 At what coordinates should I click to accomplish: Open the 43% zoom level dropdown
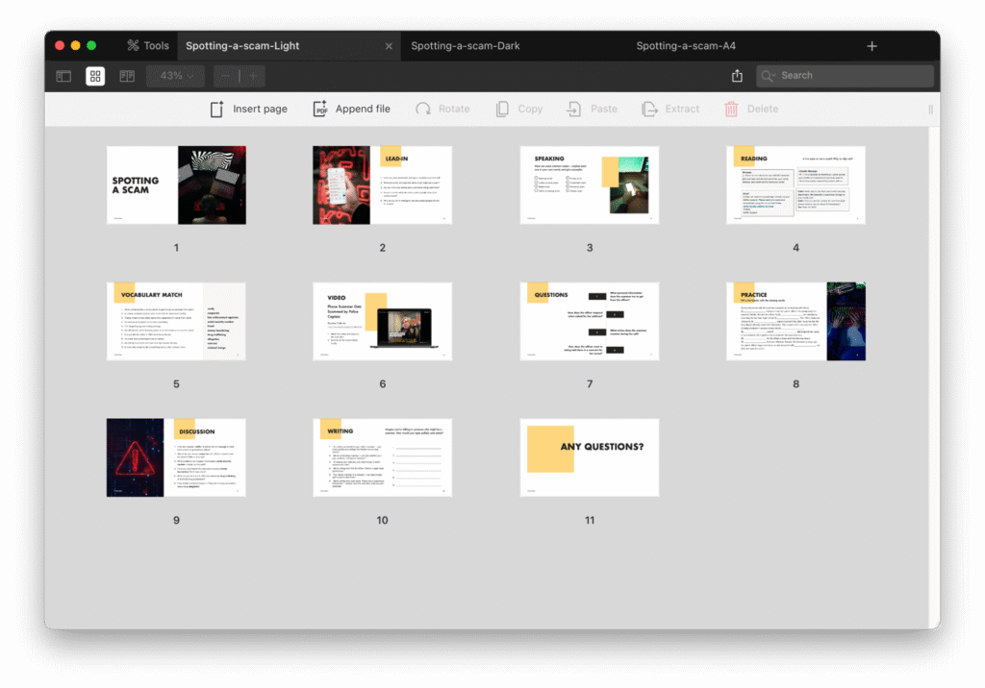(175, 76)
